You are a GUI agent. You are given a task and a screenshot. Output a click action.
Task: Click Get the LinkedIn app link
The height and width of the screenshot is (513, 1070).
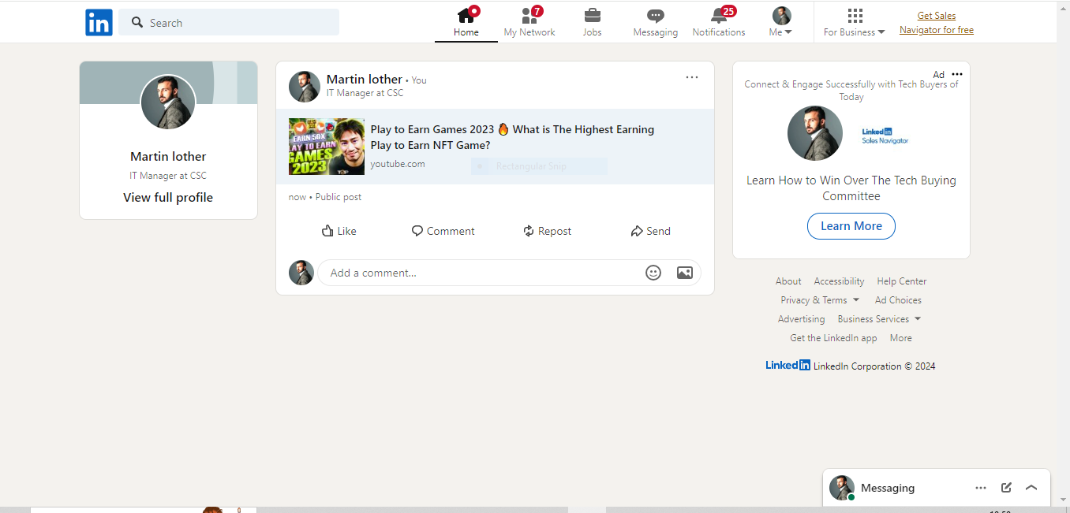click(x=833, y=338)
